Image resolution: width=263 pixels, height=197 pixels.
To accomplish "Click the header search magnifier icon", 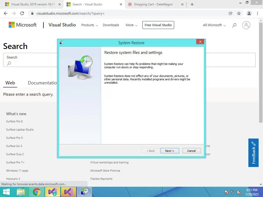I will 234,25.
